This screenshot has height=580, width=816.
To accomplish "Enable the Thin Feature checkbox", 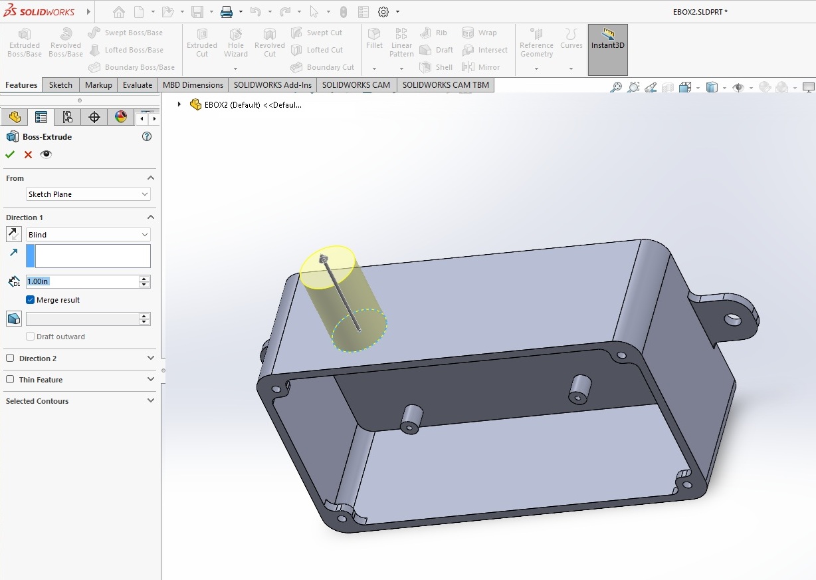I will click(10, 380).
